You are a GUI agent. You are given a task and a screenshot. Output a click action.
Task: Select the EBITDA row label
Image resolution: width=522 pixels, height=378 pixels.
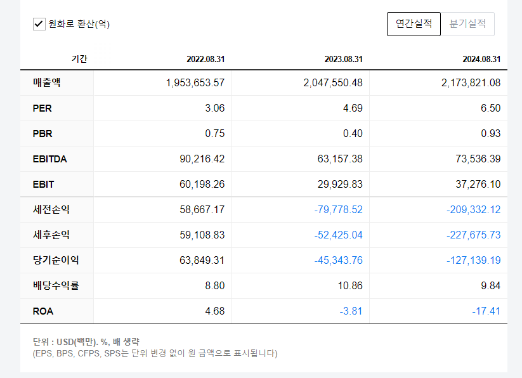click(x=50, y=159)
